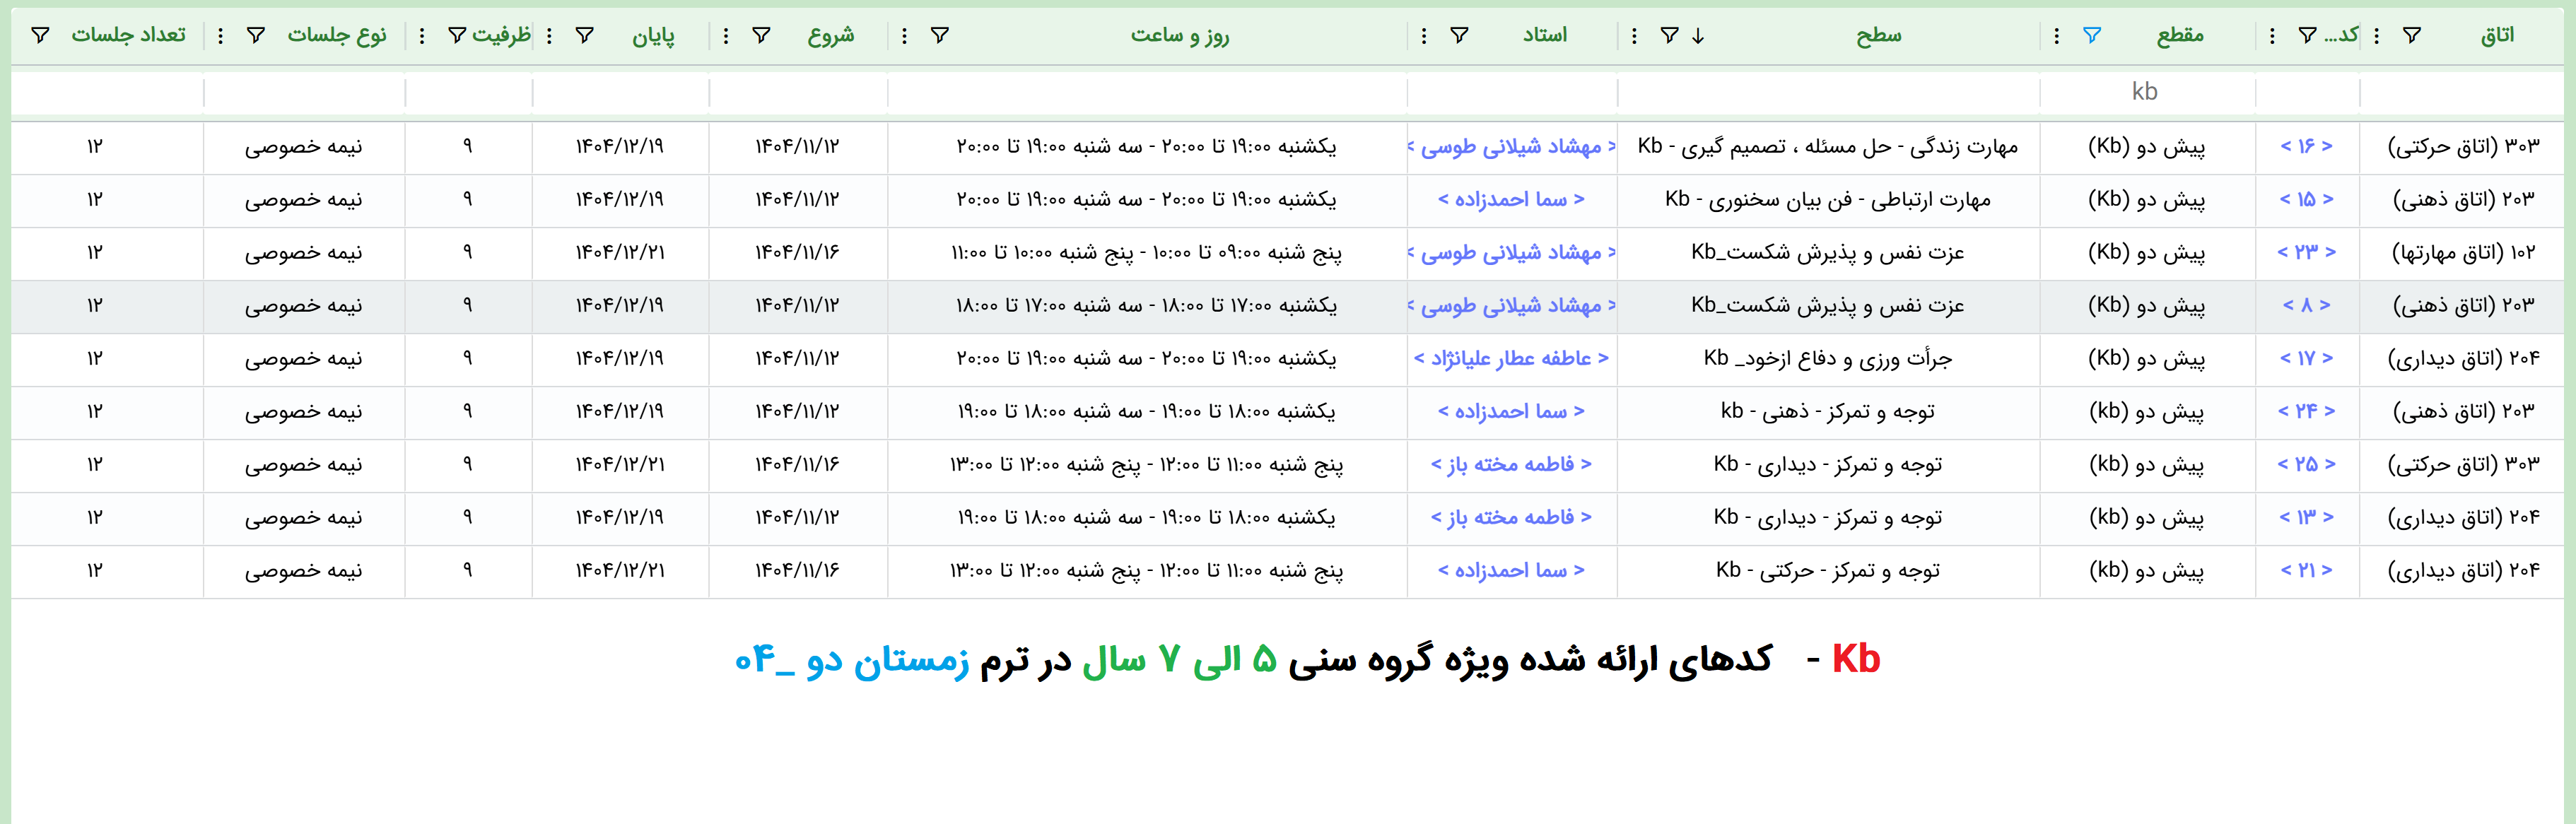Sort by پایان column header label
Screen dimensions: 2576x824
pyautogui.click(x=653, y=36)
